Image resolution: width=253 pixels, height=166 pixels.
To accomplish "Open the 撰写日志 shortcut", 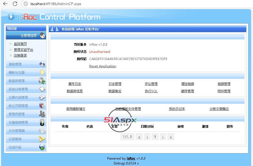I will (75, 84).
